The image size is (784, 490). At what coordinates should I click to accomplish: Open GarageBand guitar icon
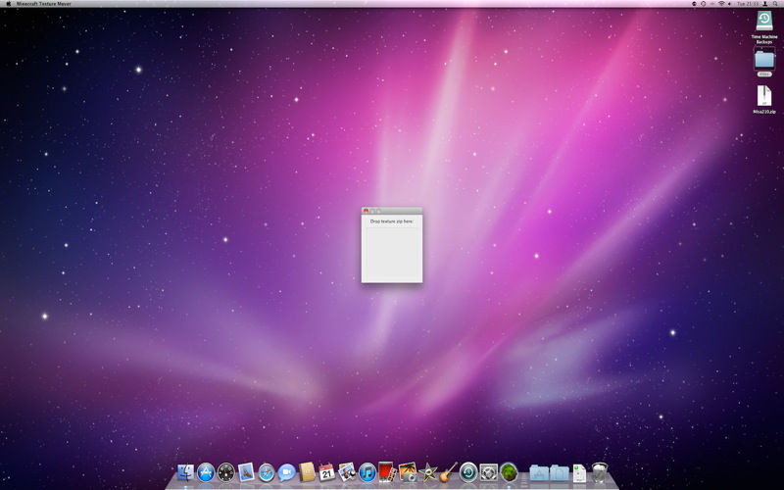(x=448, y=472)
